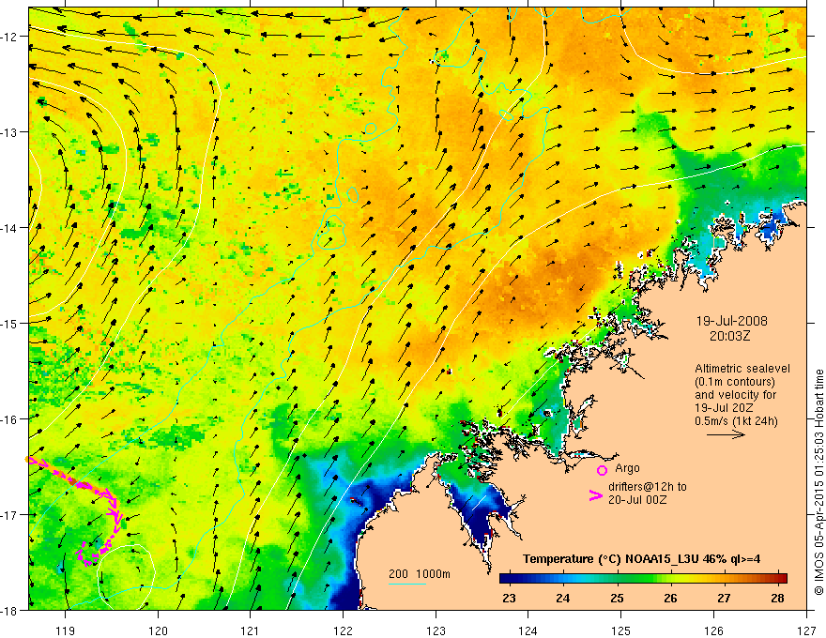Click the "drifters@12h to" legend text

(x=648, y=487)
